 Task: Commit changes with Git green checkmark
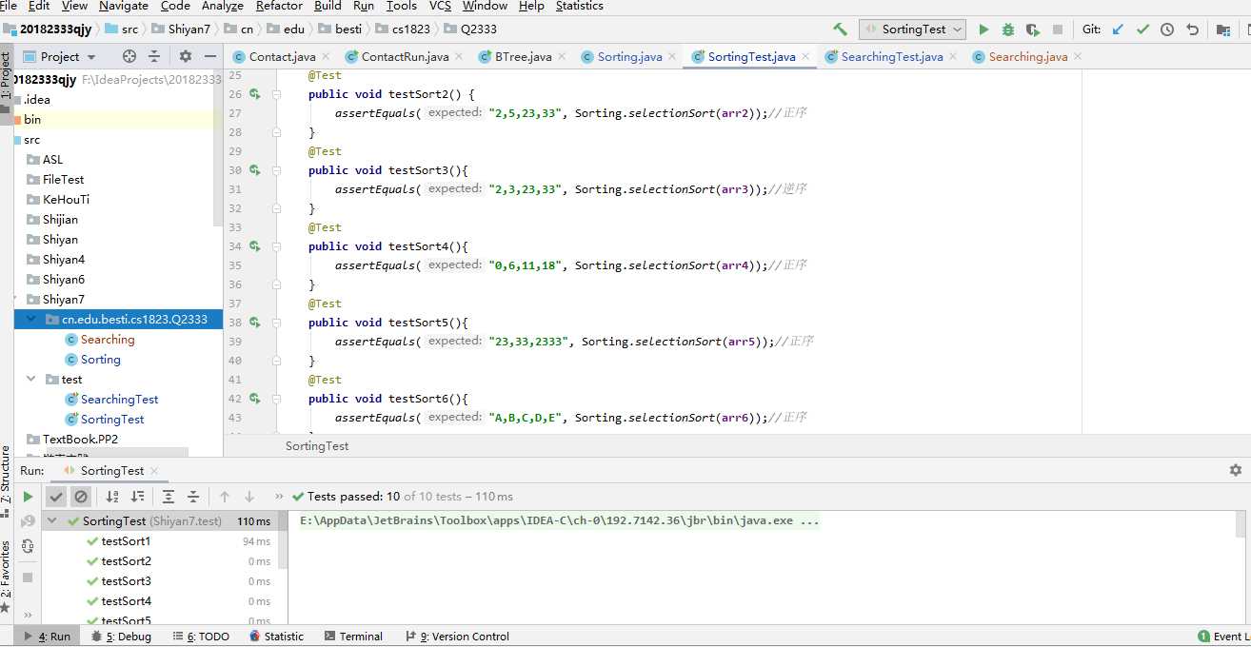point(1143,29)
